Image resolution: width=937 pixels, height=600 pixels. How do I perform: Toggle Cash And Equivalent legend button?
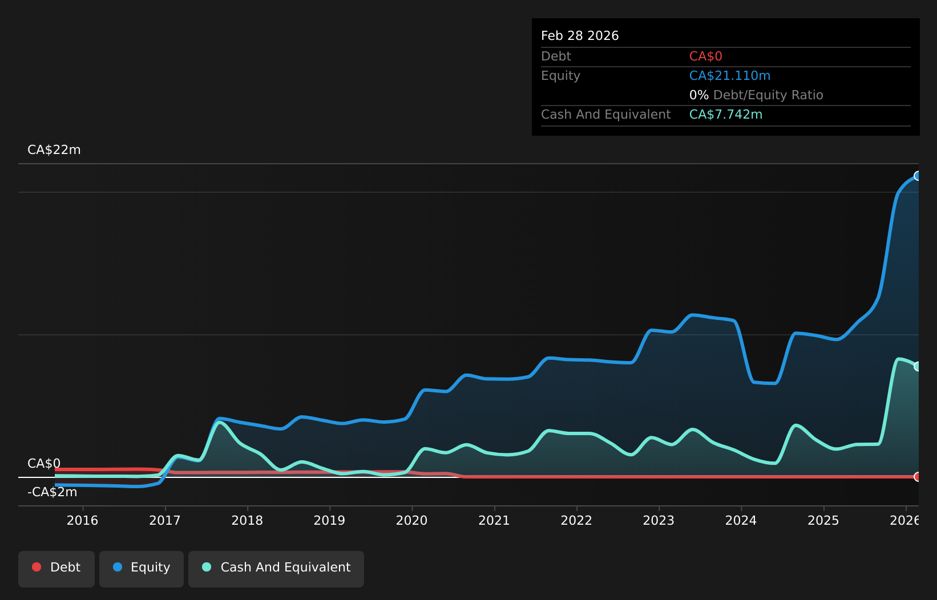pyautogui.click(x=276, y=569)
